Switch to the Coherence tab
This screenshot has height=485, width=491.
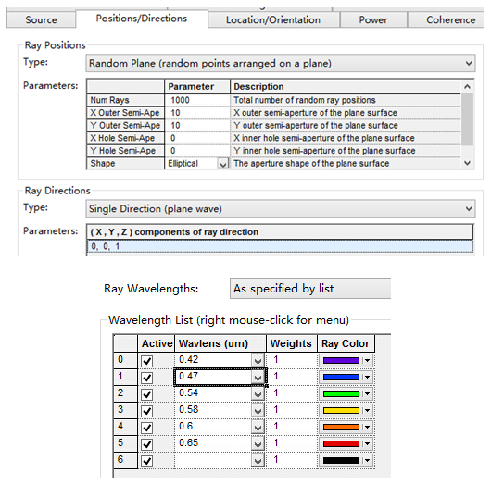447,19
